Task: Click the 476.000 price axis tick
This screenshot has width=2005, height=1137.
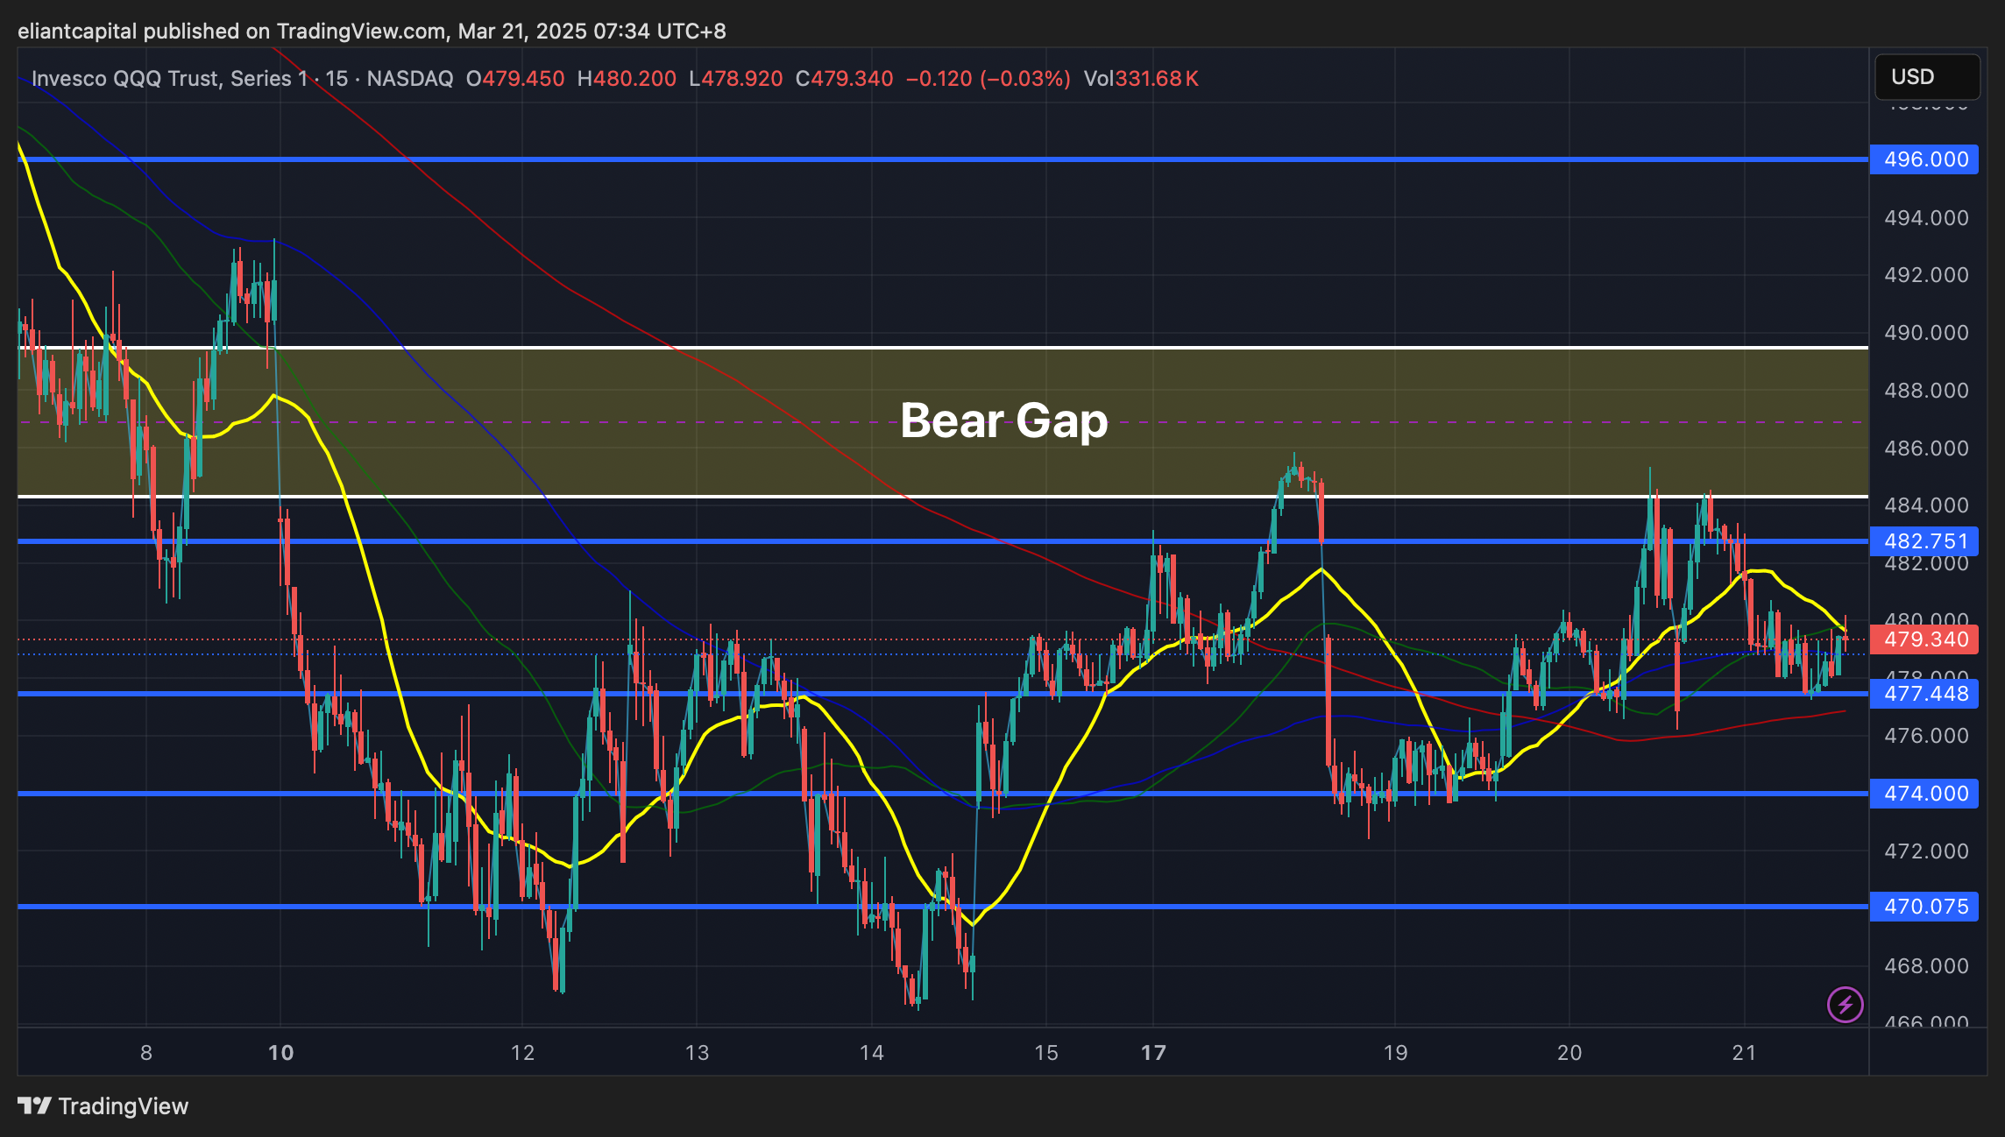Action: click(1926, 736)
